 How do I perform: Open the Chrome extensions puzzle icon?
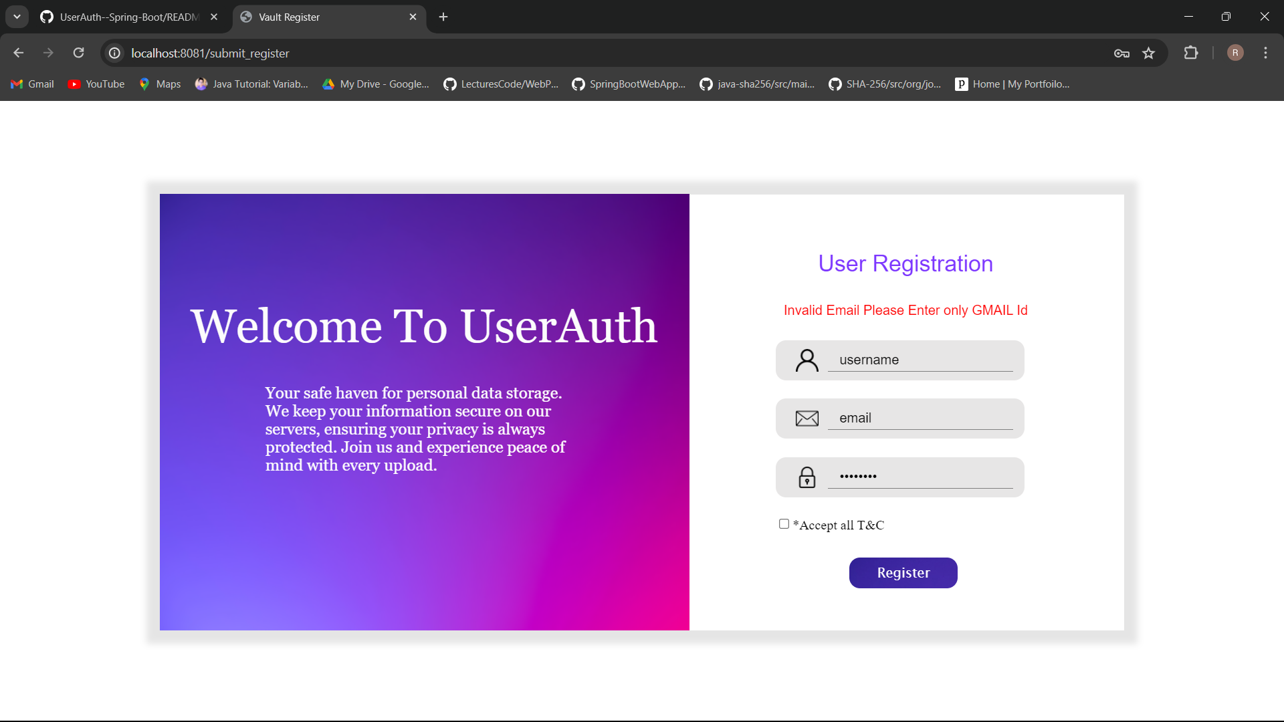point(1192,53)
